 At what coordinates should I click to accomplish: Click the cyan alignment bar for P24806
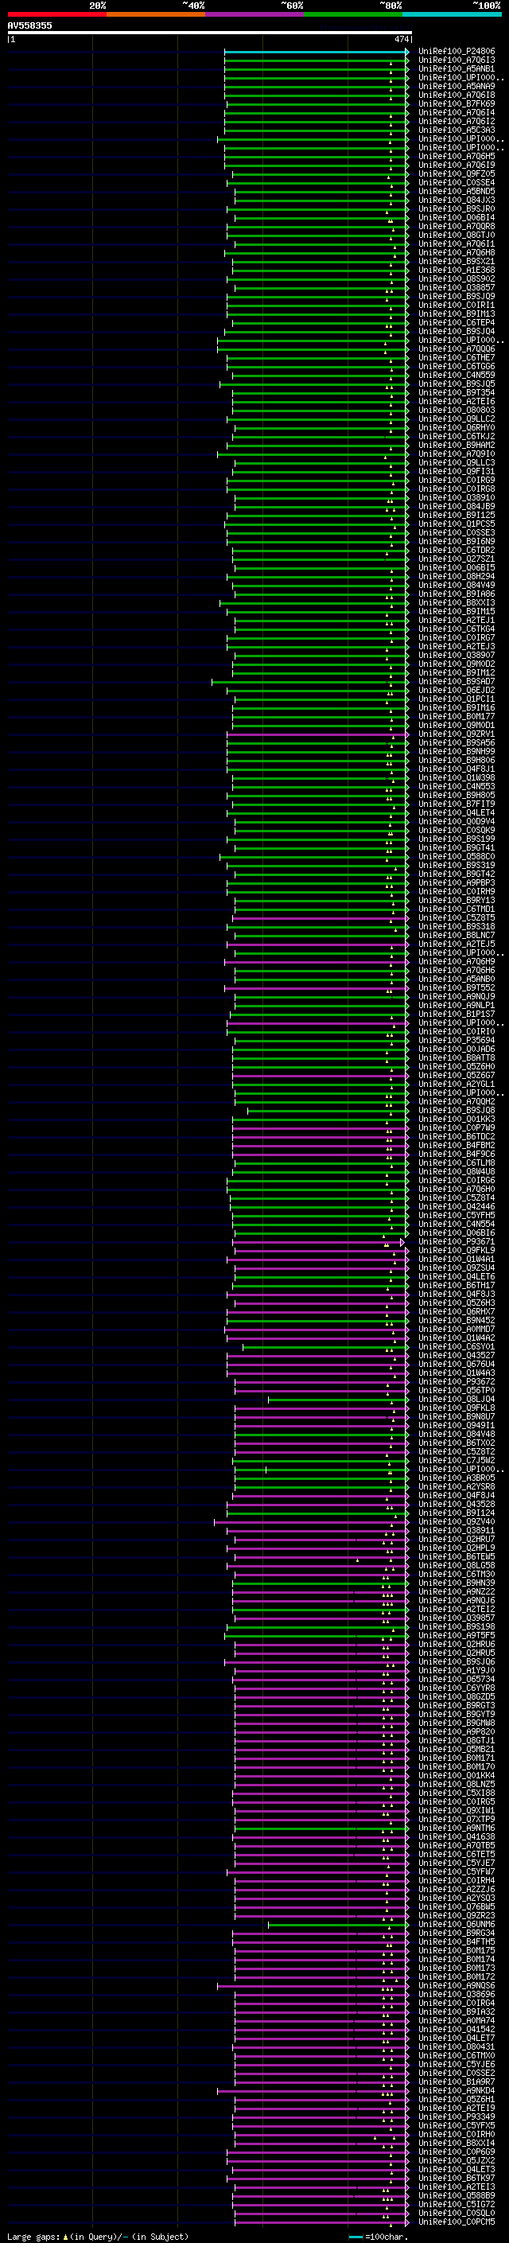click(x=316, y=52)
